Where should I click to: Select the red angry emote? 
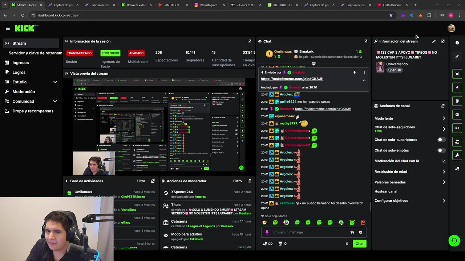click(363, 222)
